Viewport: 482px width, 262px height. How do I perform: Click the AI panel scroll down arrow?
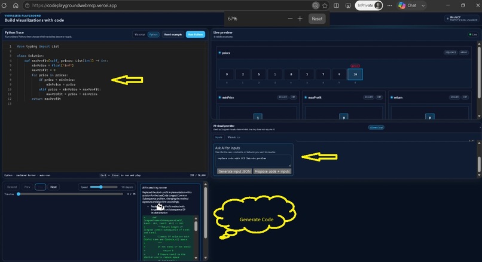click(x=479, y=175)
